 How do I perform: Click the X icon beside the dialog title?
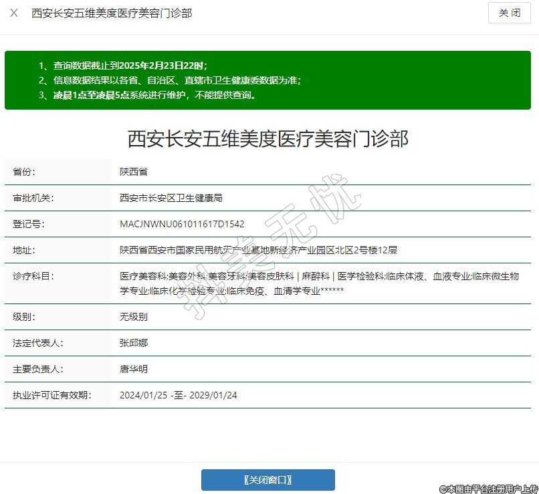tap(14, 13)
